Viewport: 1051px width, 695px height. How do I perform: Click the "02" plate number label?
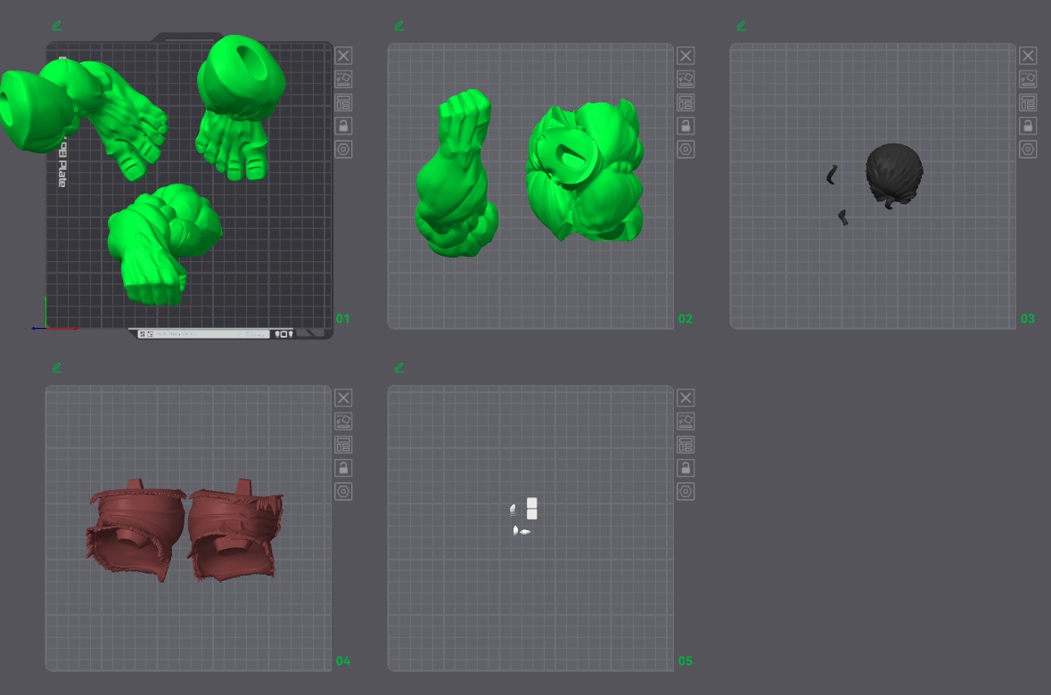pyautogui.click(x=685, y=319)
